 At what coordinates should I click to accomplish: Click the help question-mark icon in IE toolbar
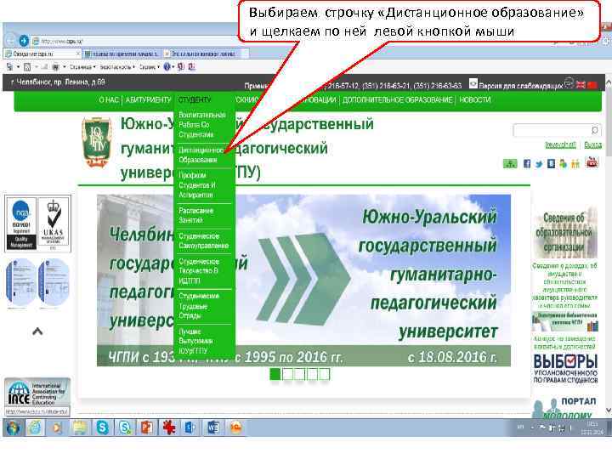(167, 67)
